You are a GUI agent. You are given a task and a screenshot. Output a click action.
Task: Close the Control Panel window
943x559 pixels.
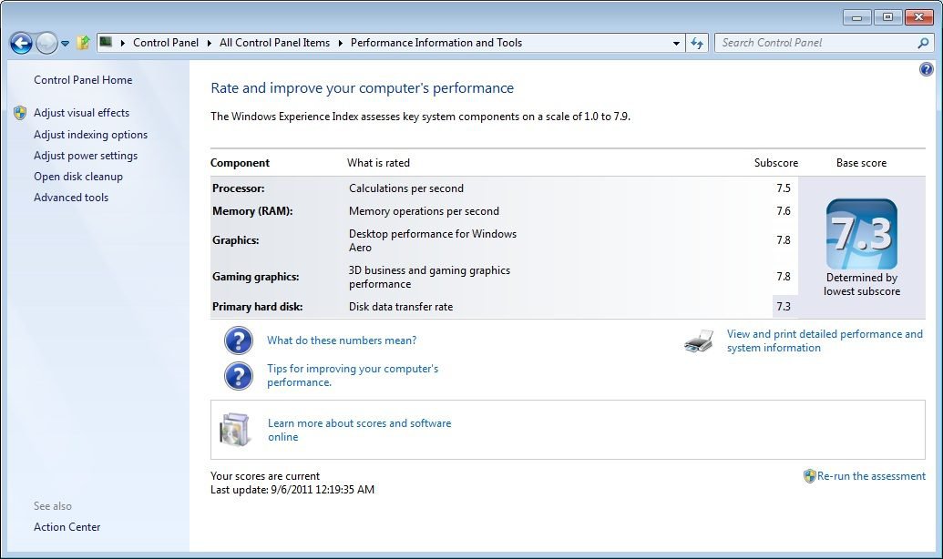(919, 17)
